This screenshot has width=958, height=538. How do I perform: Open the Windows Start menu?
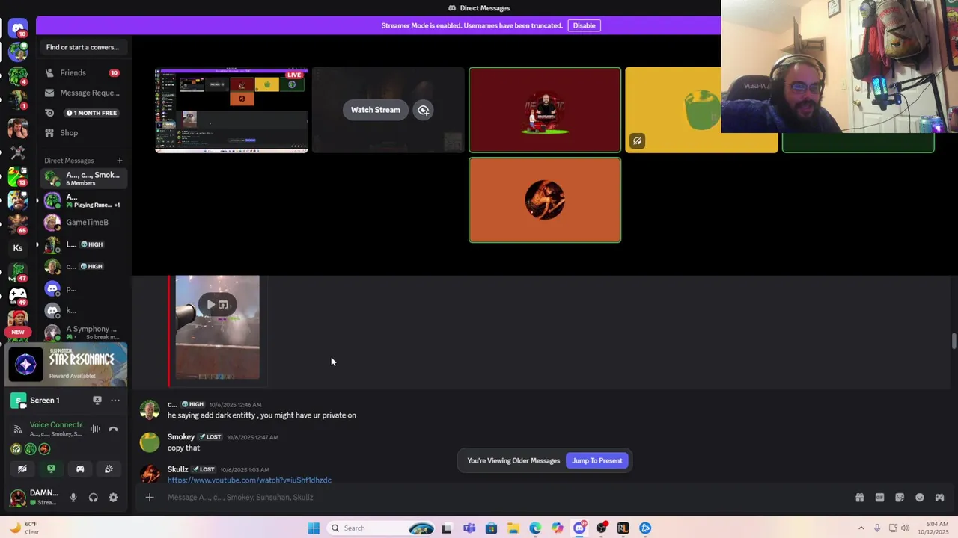pyautogui.click(x=314, y=528)
